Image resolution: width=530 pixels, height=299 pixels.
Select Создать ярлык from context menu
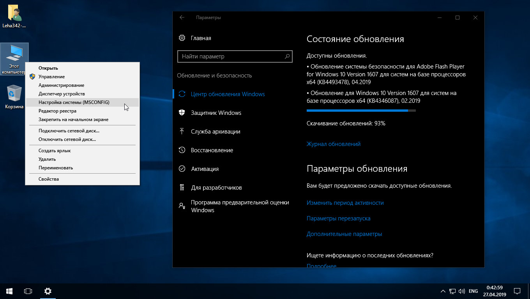point(82,151)
